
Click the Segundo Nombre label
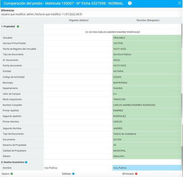click(12, 128)
